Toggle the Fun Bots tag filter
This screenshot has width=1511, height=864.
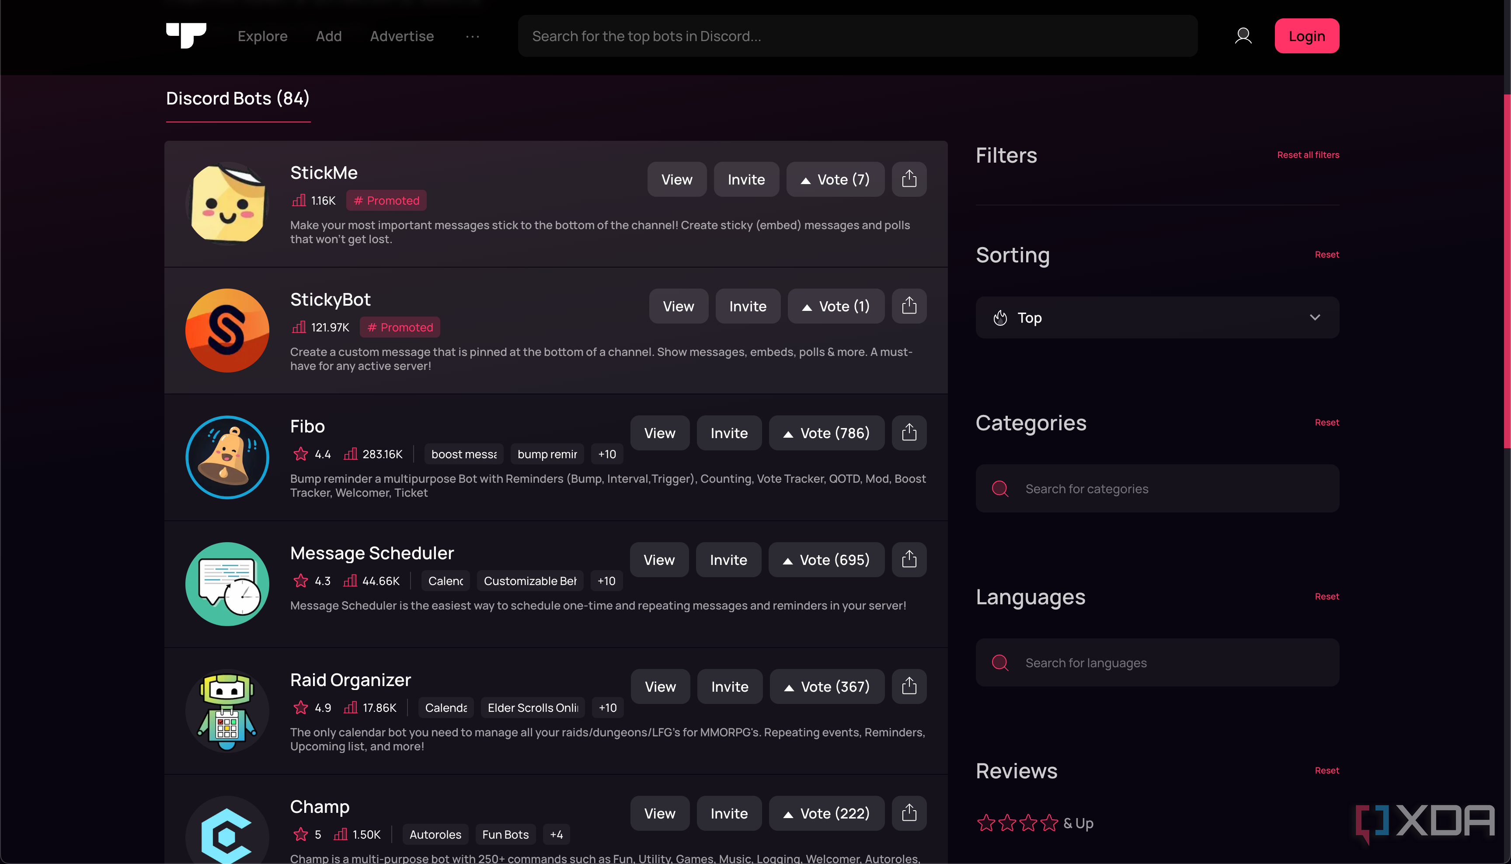pos(505,834)
